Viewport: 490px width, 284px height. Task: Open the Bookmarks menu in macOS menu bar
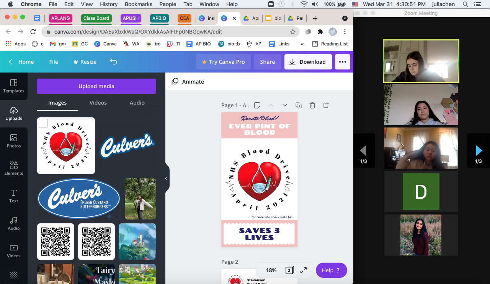[x=138, y=4]
